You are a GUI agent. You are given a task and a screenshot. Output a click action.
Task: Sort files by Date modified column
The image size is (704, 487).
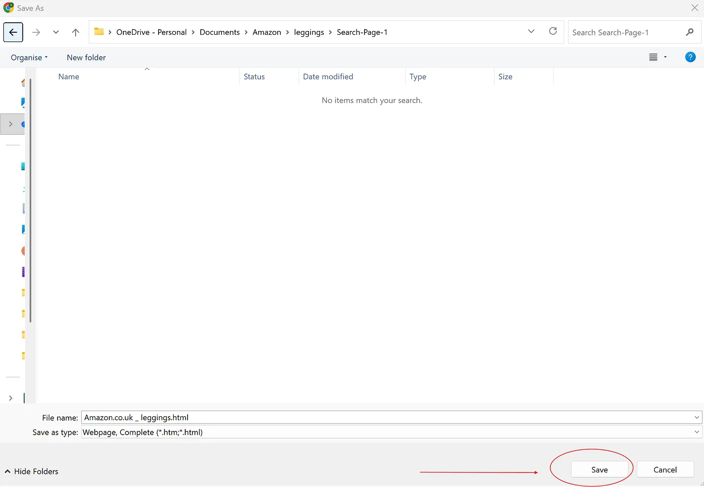point(328,76)
